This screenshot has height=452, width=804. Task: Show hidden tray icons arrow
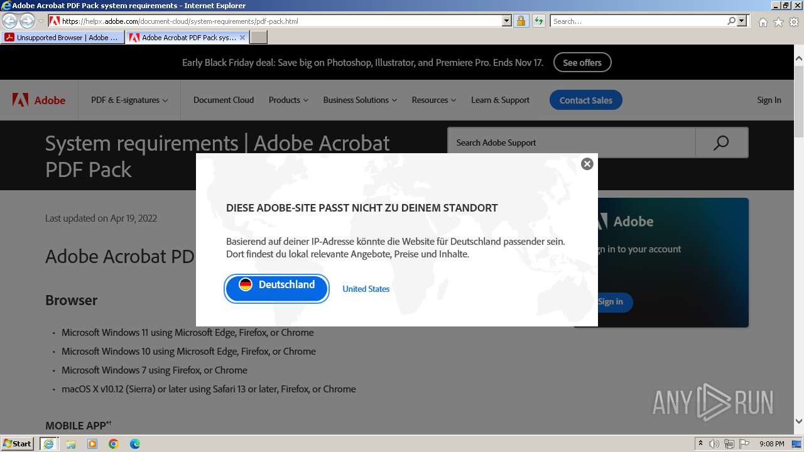700,444
